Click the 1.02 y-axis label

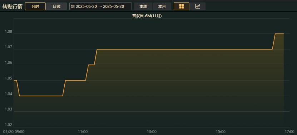(x=8, y=125)
